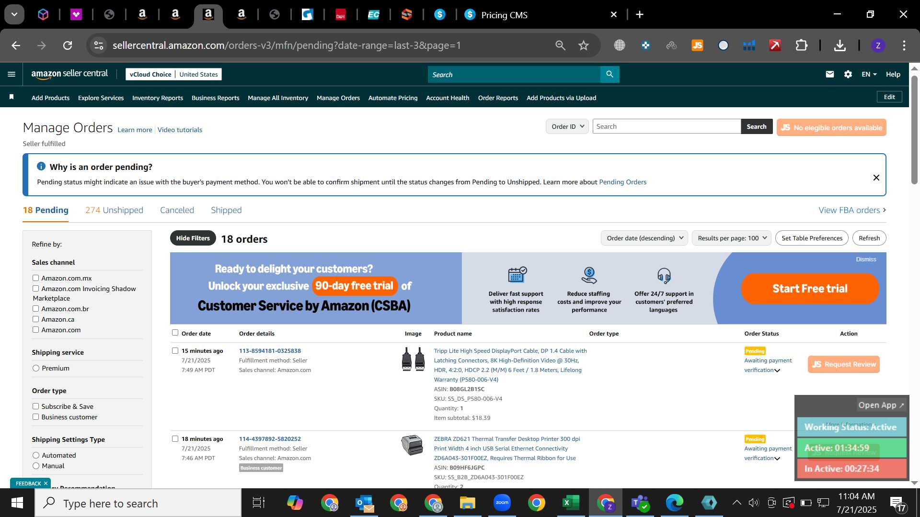
Task: Open the browser downloads icon
Action: tap(839, 45)
